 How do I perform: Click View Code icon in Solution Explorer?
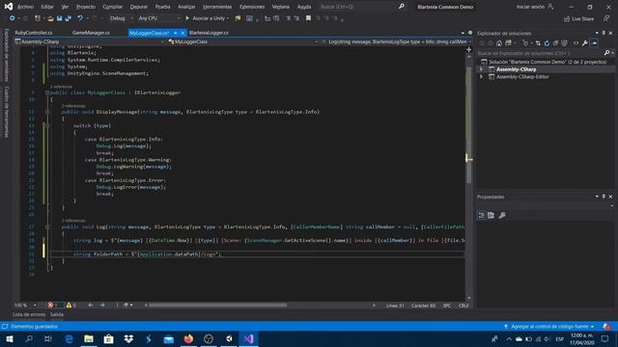point(576,43)
